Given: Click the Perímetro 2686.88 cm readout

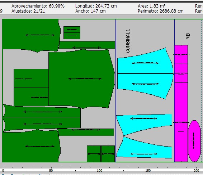Looking at the screenshot, I should 161,11.
